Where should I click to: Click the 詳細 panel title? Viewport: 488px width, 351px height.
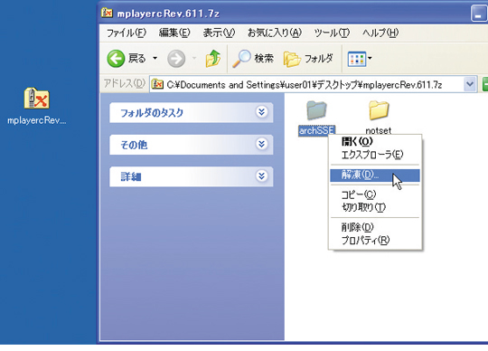pos(131,177)
